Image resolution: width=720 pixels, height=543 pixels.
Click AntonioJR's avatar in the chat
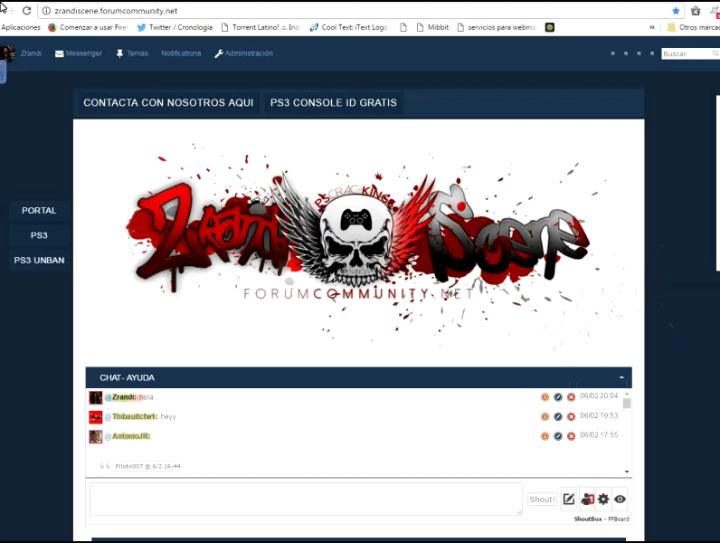(96, 436)
